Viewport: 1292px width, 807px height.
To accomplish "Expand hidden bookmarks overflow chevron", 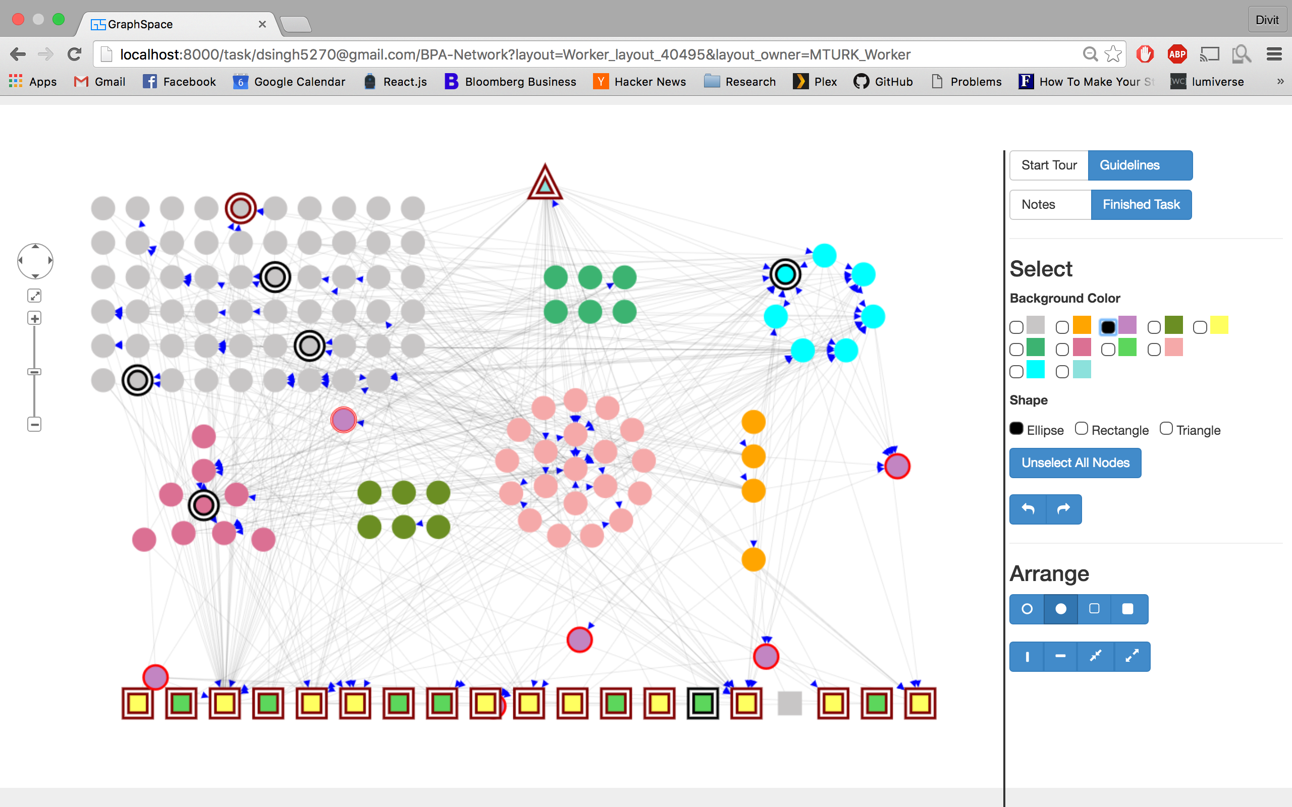I will [x=1280, y=82].
